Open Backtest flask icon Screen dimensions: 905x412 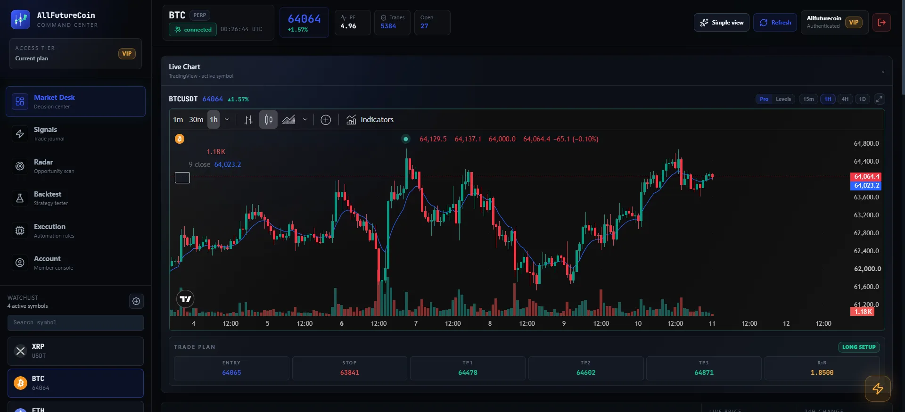click(20, 198)
